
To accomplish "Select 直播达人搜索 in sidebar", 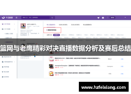I will 9,33.
